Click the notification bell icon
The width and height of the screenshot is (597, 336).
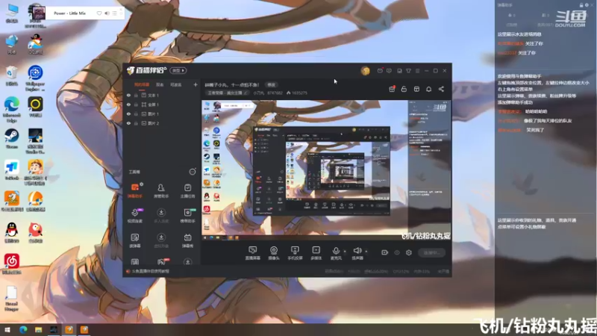click(428, 89)
